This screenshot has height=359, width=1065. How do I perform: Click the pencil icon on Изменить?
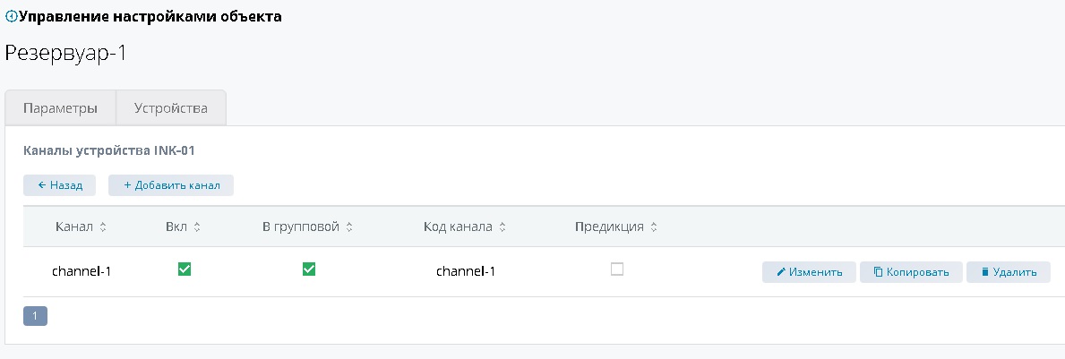tap(781, 272)
